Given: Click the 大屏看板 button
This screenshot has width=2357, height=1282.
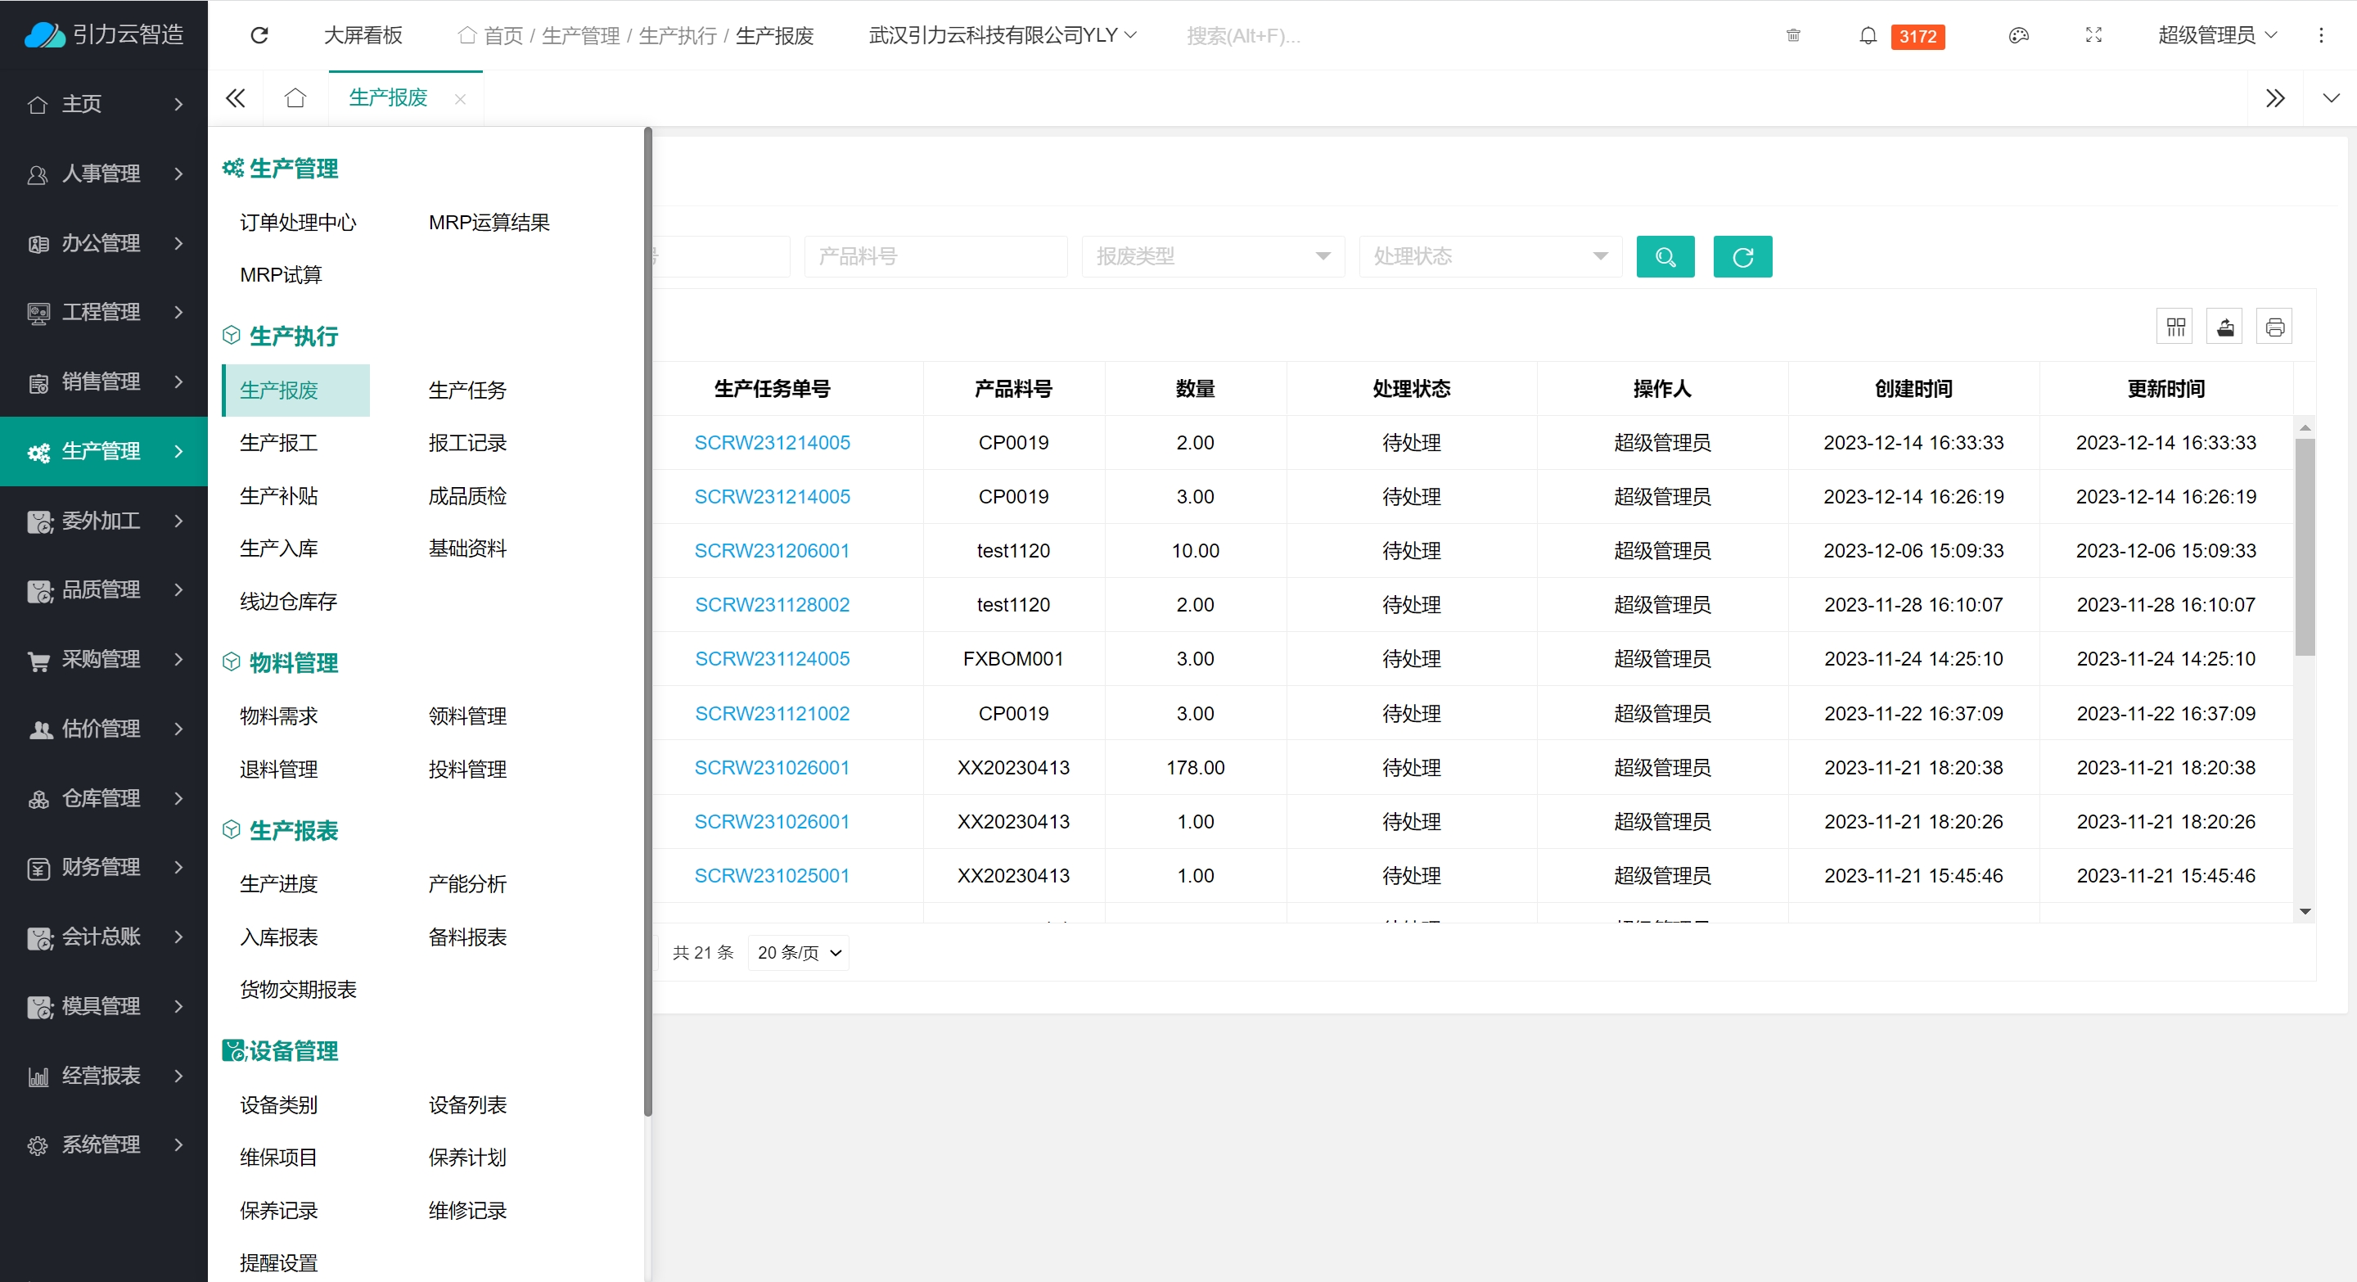Looking at the screenshot, I should (363, 36).
